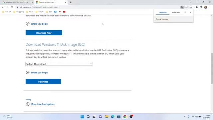The width and height of the screenshot is (213, 120).
Task: Expand first Before you begin section
Action: tap(37, 24)
